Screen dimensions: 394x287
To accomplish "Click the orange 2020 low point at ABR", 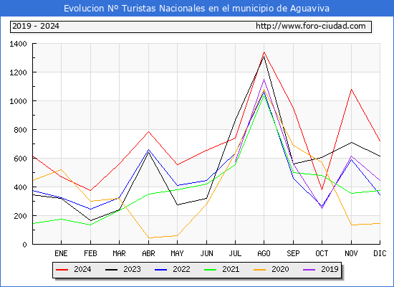I will pos(148,238).
